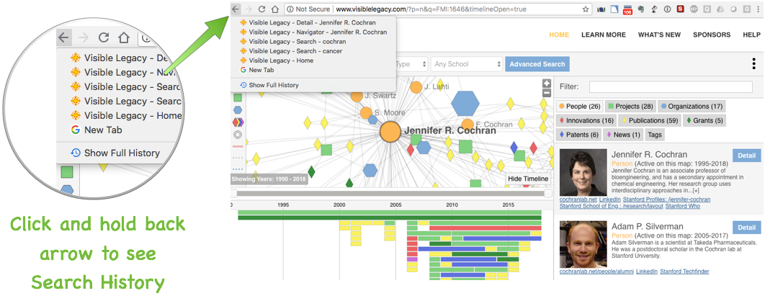Click the red dashed line icon in left legend

click(238, 146)
